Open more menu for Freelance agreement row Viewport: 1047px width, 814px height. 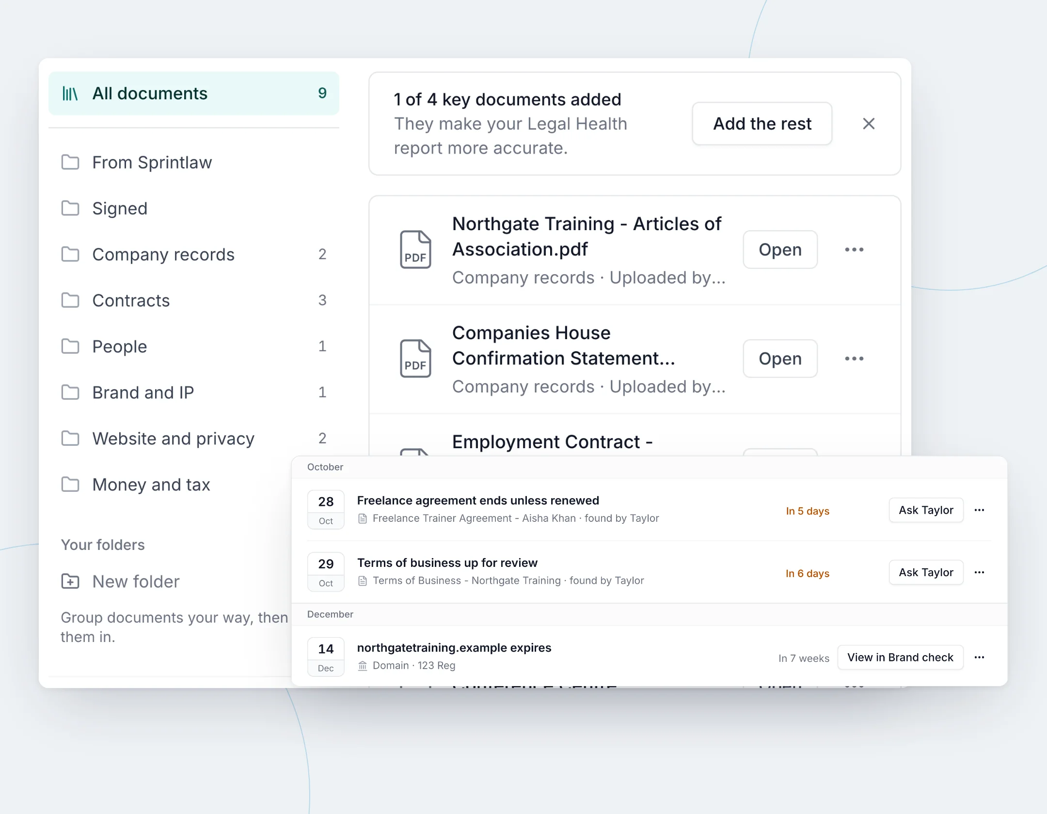click(979, 510)
